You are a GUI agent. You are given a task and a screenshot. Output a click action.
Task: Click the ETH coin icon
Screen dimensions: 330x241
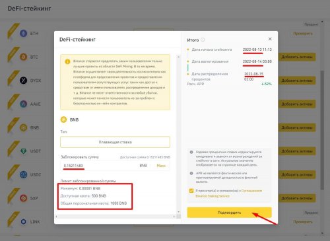[23, 34]
